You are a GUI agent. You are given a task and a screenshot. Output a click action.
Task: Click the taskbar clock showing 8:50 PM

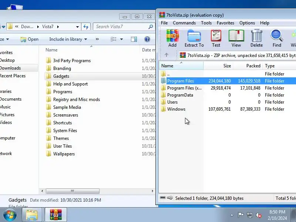tap(277, 215)
